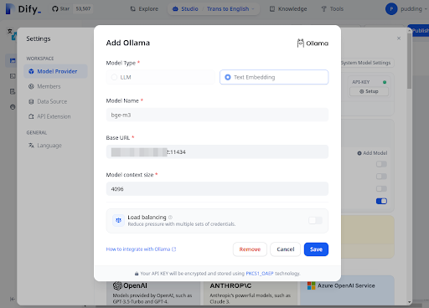Click the Anthropic provider card
The height and width of the screenshot is (308, 429).
(x=251, y=293)
